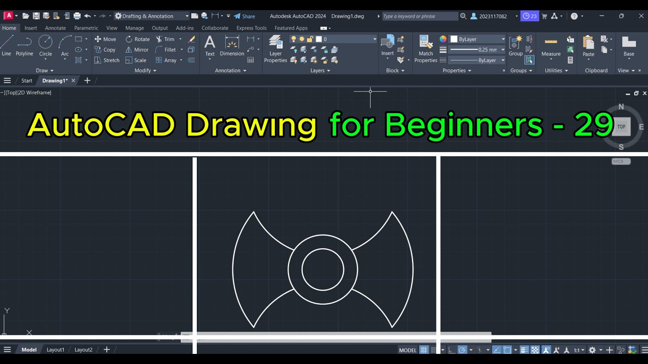The height and width of the screenshot is (364, 648).
Task: Toggle polar tracking in status bar
Action: (462, 350)
